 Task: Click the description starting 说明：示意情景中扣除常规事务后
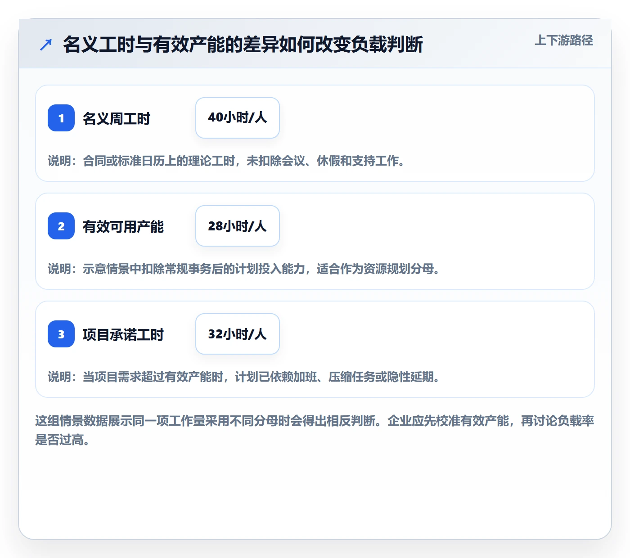pos(244,269)
